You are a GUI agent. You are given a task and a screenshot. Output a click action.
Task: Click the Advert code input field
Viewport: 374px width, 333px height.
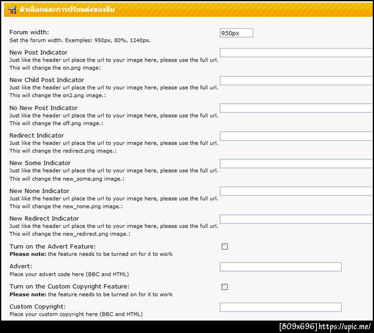click(x=280, y=267)
